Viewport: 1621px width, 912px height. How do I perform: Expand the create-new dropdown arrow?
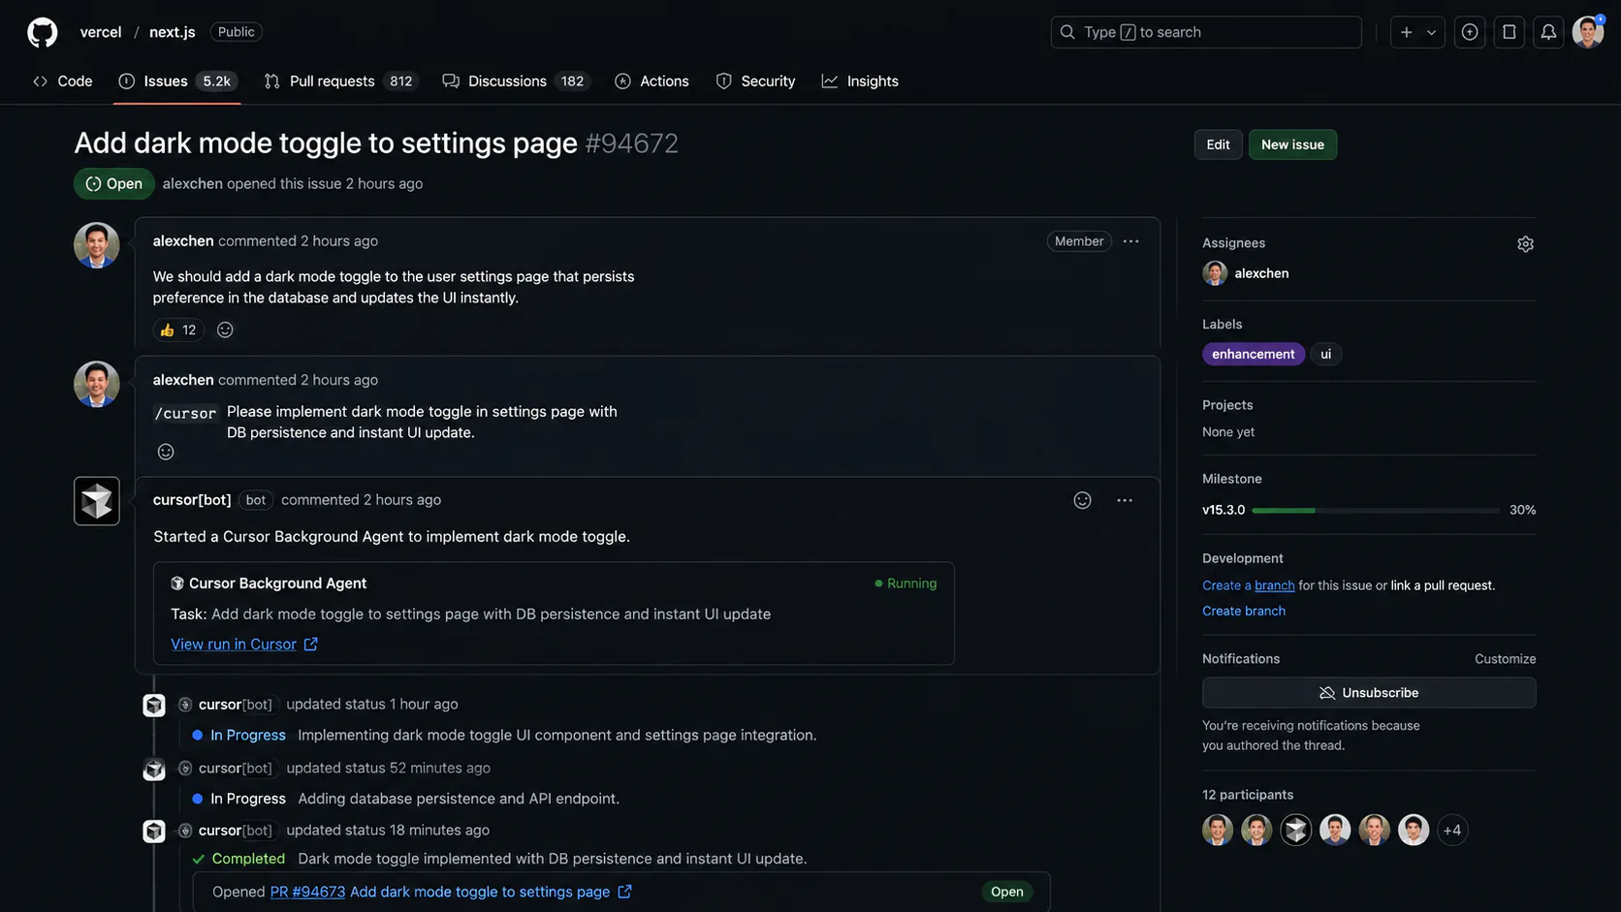(x=1431, y=32)
